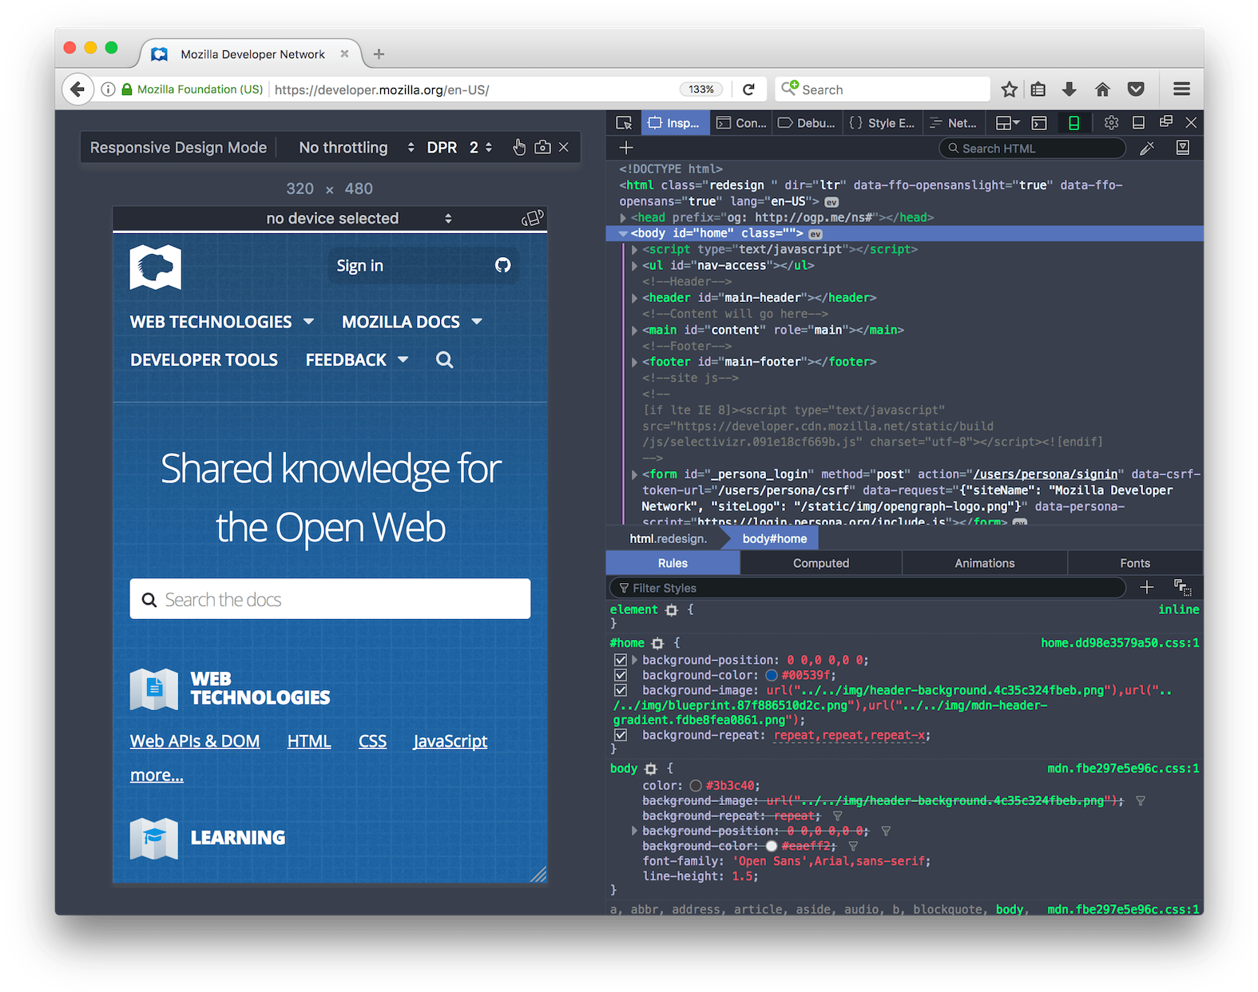Expand the footer main-footer node
1258x992 pixels.
click(635, 362)
